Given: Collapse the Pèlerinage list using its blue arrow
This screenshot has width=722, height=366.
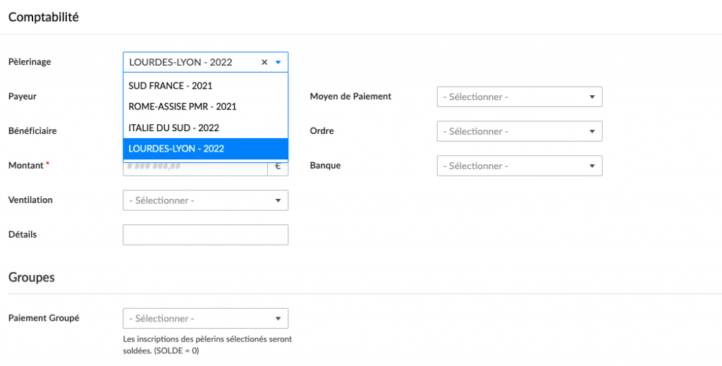Looking at the screenshot, I should (278, 62).
